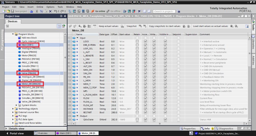256x136 pixels.
Task: Expand the Technology objects node
Action: click(x=13, y=109)
